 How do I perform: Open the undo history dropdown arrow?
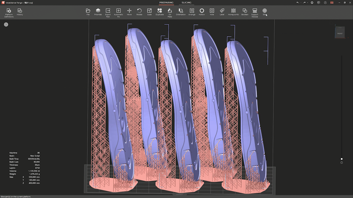301,3
